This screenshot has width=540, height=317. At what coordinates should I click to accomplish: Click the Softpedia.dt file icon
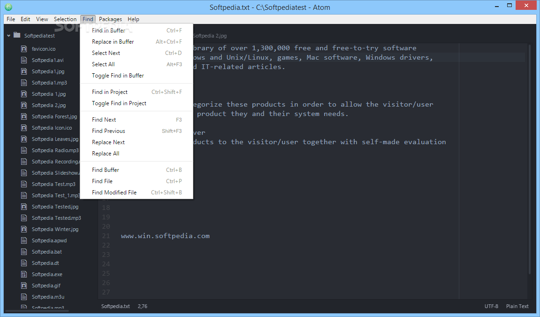tap(24, 263)
